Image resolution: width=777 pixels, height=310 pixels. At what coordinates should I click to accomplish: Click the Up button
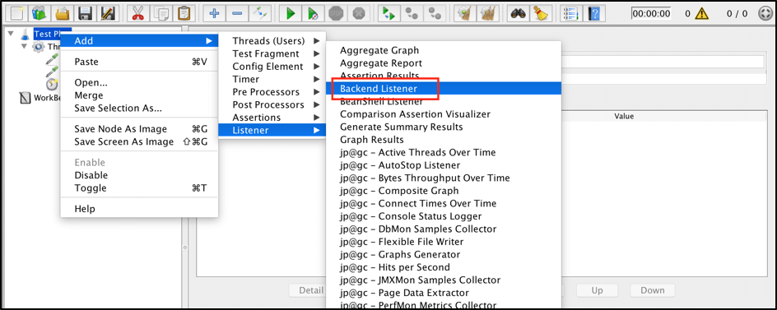[597, 290]
